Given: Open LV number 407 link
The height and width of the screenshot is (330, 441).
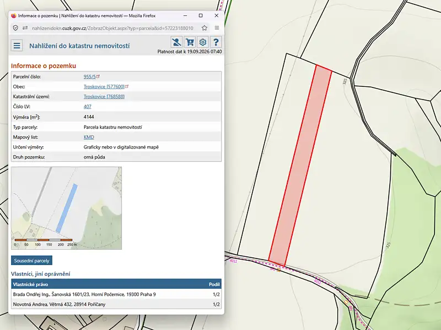Looking at the screenshot, I should click(x=88, y=107).
